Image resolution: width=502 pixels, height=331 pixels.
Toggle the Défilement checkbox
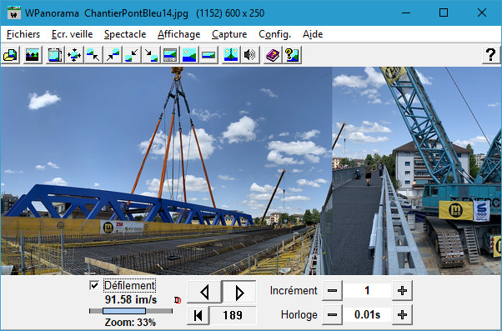(94, 285)
